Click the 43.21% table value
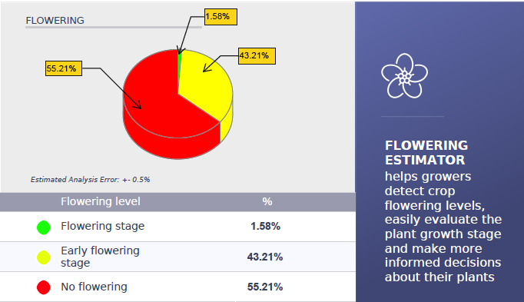The image size is (524, 302). click(265, 257)
